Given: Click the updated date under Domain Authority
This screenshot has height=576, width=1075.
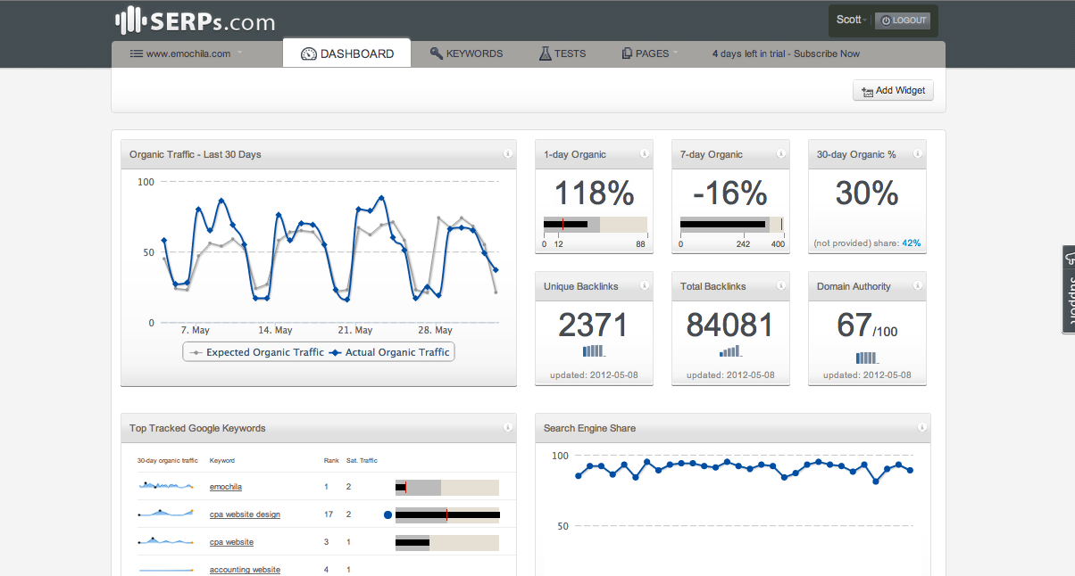Looking at the screenshot, I should click(867, 375).
